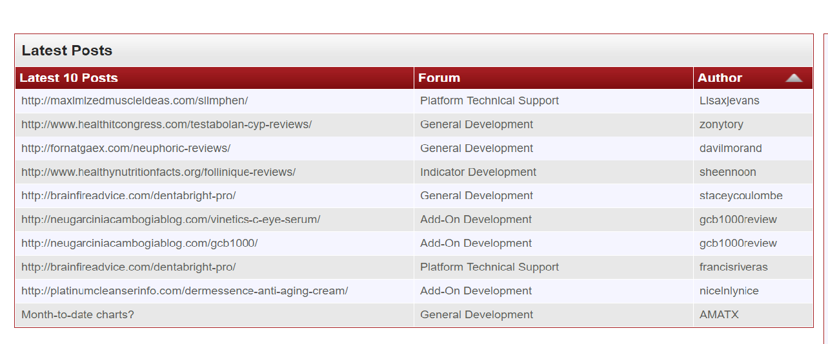Open the gcb1000 post link
828x344 pixels.
click(139, 244)
